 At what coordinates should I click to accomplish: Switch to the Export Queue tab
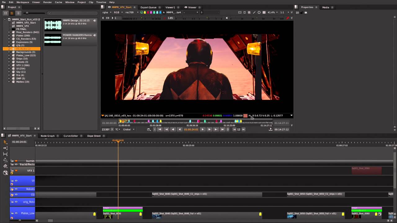pyautogui.click(x=148, y=7)
